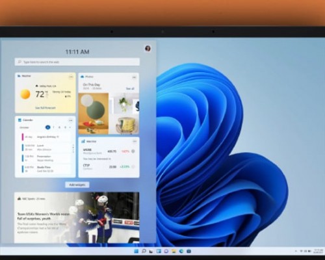Open the Studio Time calendar event
This screenshot has height=260, width=325.
pyautogui.click(x=46, y=169)
